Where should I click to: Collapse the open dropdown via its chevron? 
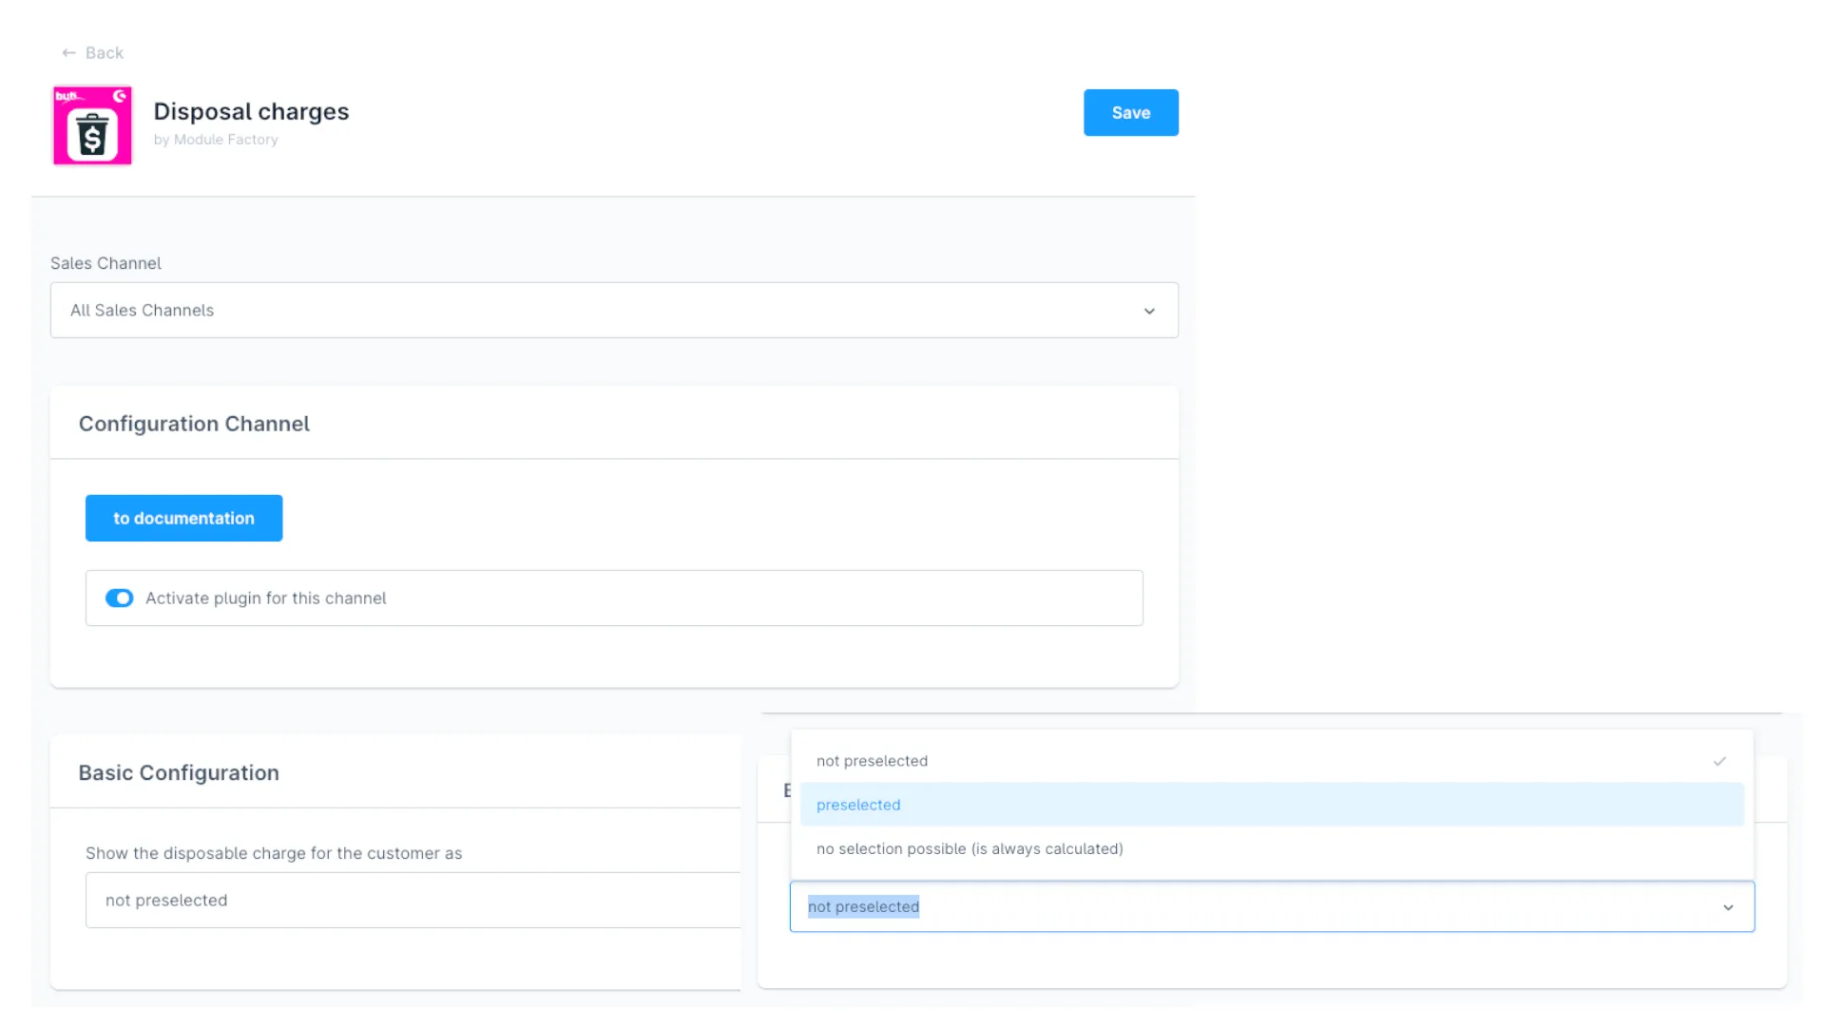pos(1728,908)
